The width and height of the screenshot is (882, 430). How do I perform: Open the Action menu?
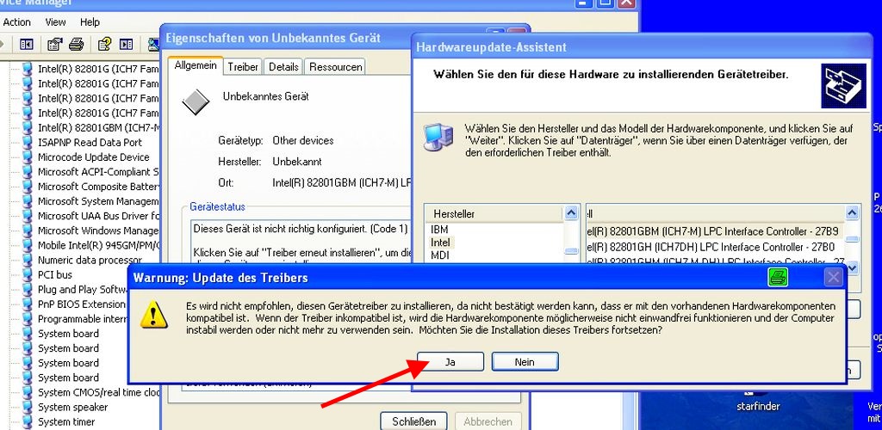(17, 22)
